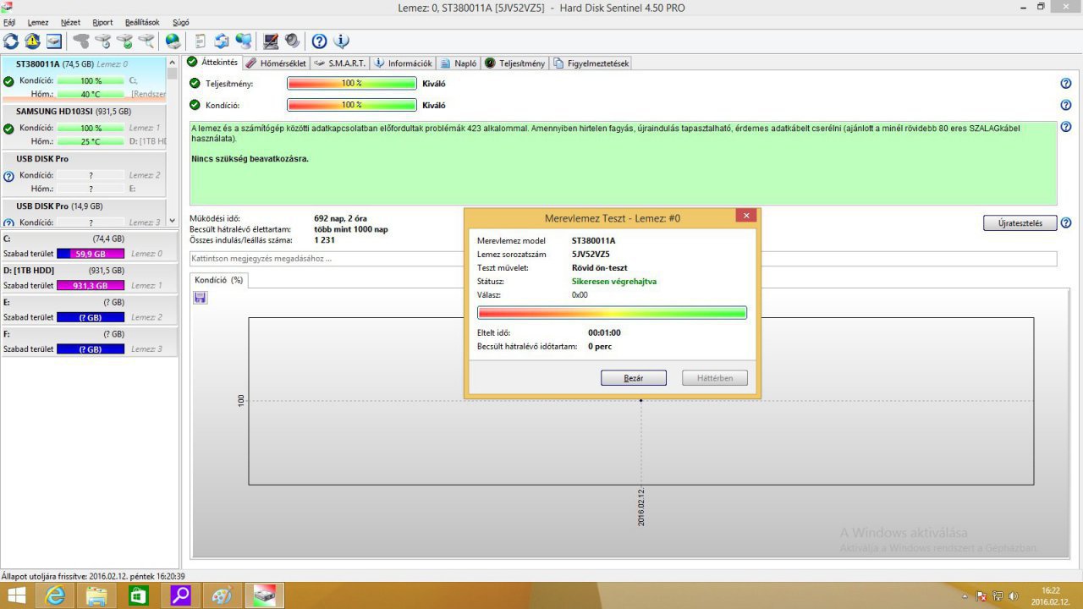Click the refresh disk status toolbar icon
1083x609 pixels.
(x=11, y=41)
